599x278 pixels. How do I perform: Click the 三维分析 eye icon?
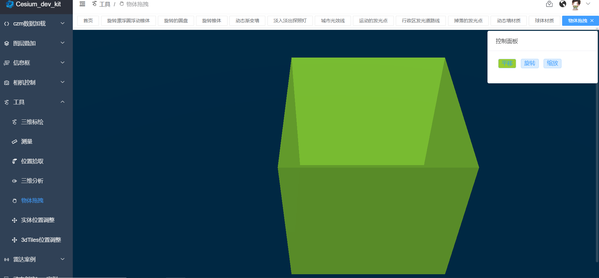(14, 181)
